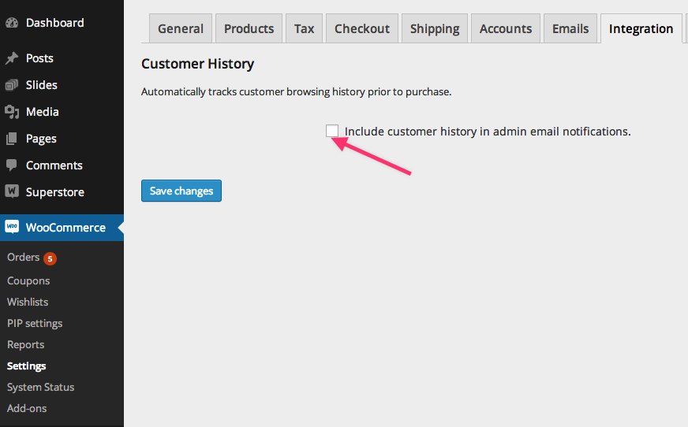The image size is (688, 427).
Task: Click the WooCommerce woo logo icon
Action: (x=12, y=227)
